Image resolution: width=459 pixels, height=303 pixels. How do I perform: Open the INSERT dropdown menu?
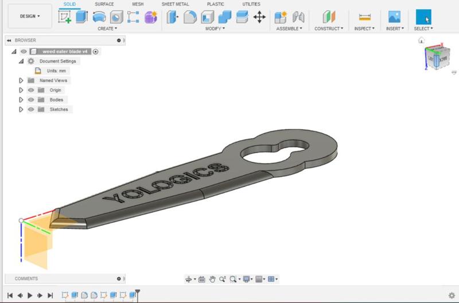[395, 28]
